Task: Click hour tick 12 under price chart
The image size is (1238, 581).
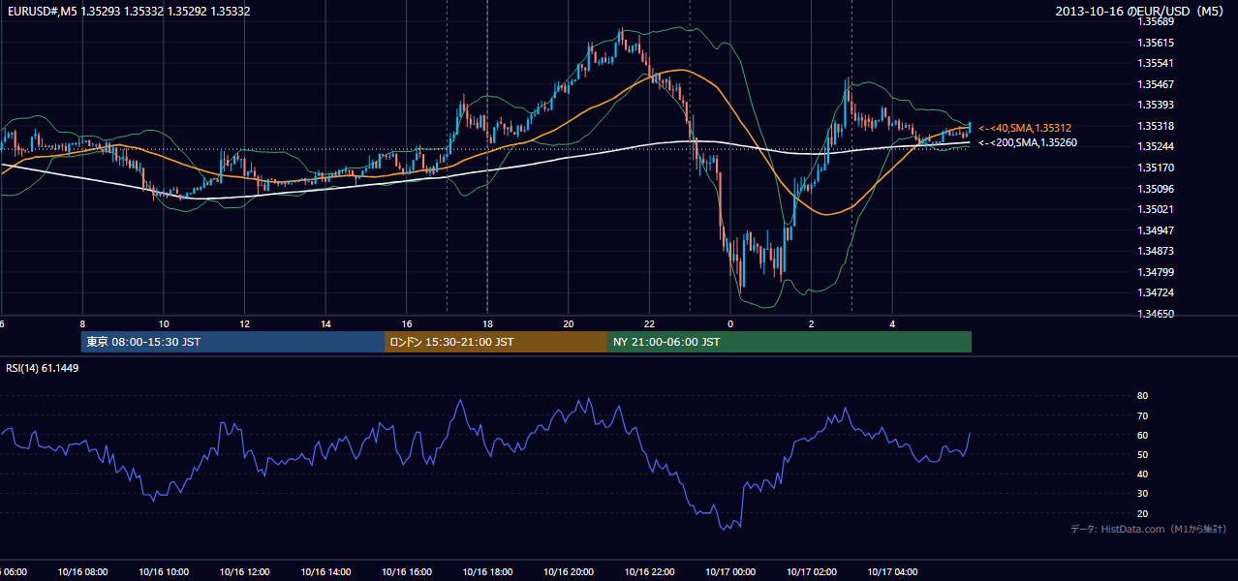Action: 244,323
